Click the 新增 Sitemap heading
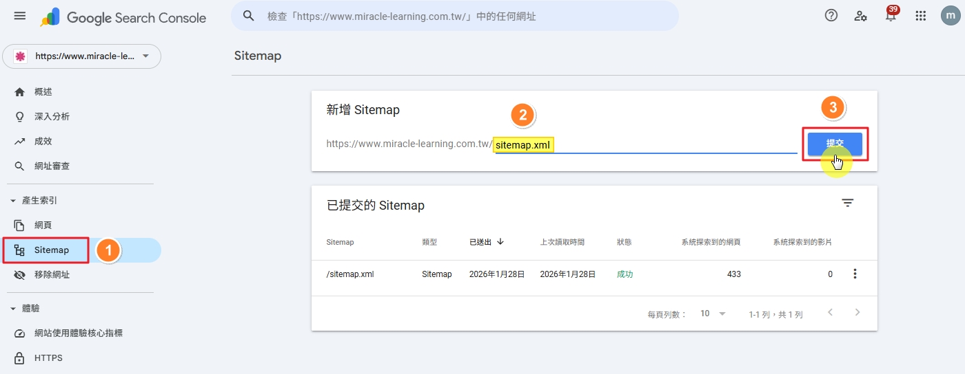Image resolution: width=965 pixels, height=374 pixels. (x=363, y=109)
